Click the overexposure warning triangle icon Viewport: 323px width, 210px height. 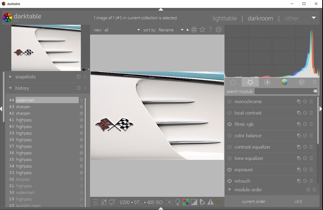point(210,202)
